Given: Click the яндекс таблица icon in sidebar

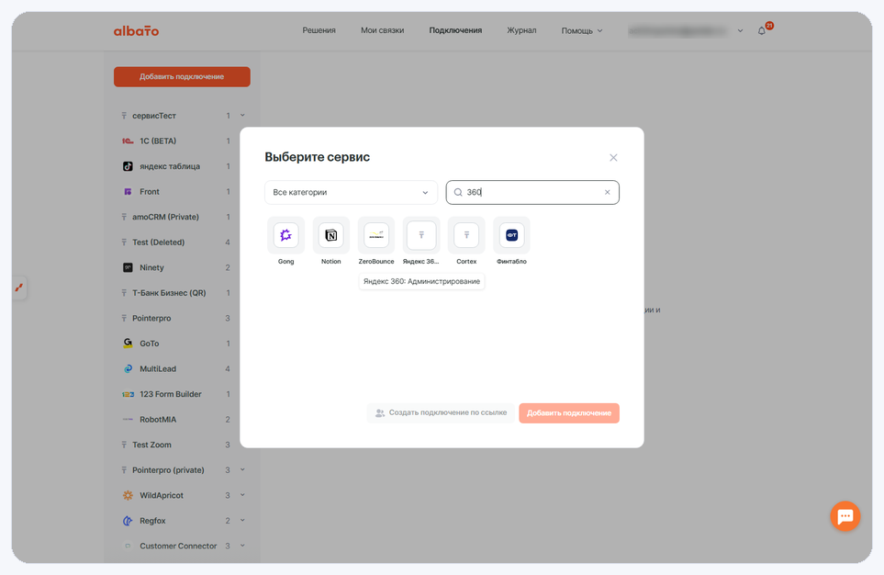Looking at the screenshot, I should [x=128, y=166].
